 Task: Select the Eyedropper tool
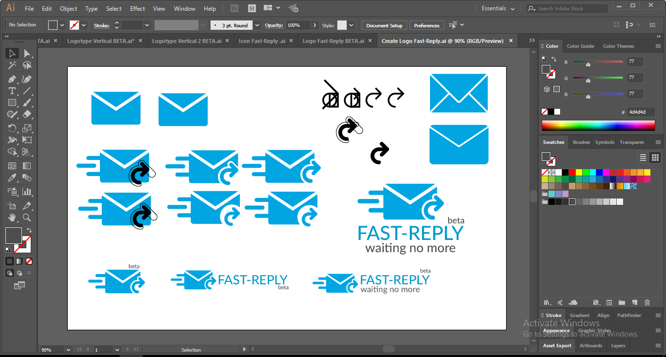coord(12,178)
